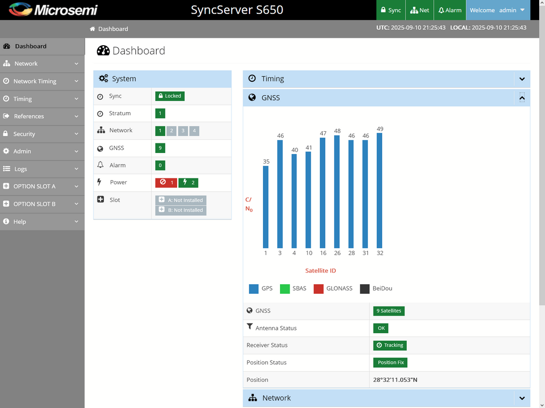545x408 pixels.
Task: Open the Security sidebar menu
Action: [42, 134]
